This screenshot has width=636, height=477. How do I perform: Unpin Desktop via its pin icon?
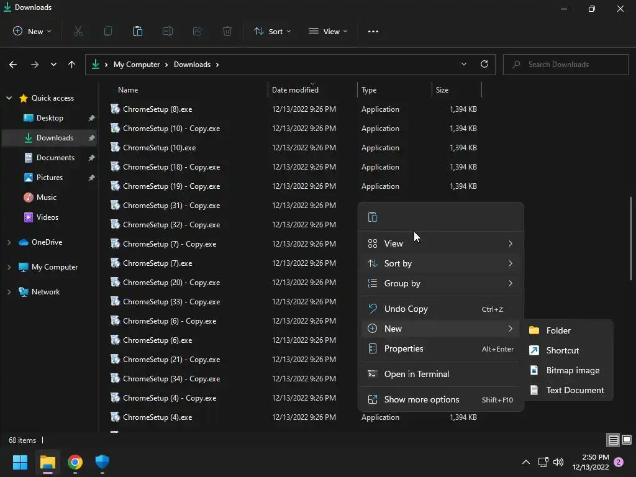point(92,118)
